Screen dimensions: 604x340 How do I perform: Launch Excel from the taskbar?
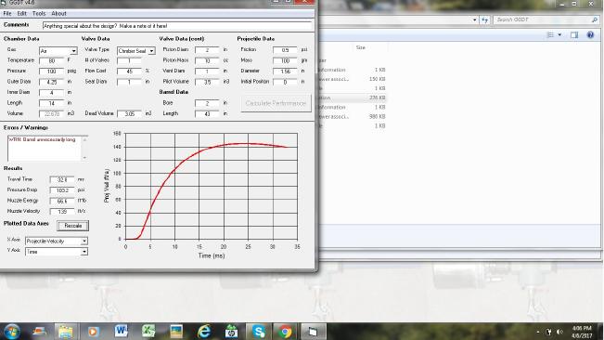(148, 331)
